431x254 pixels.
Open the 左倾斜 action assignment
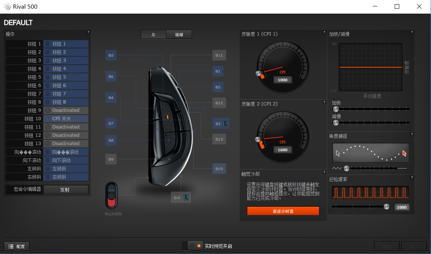[66, 169]
